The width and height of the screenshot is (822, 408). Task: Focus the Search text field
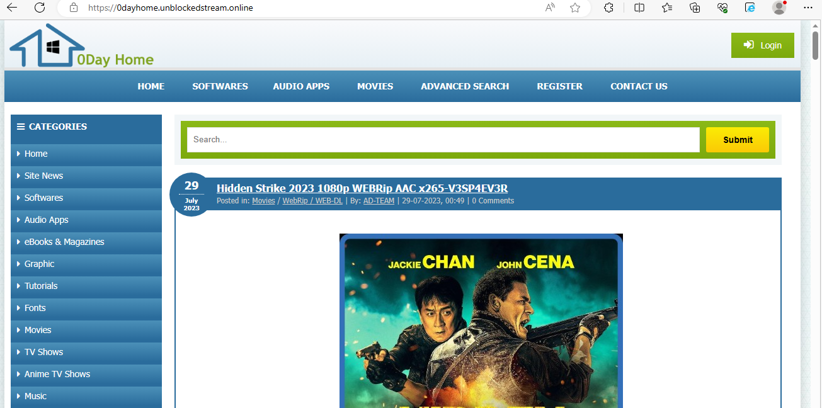point(443,140)
